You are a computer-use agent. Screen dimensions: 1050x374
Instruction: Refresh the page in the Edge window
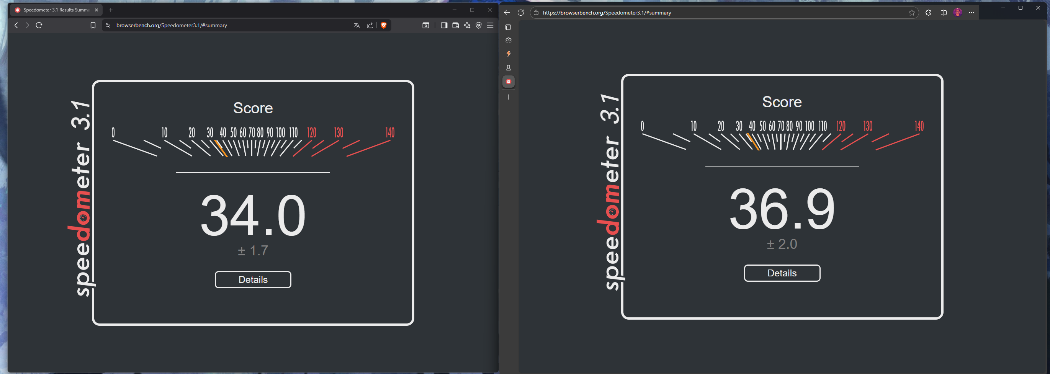click(520, 13)
